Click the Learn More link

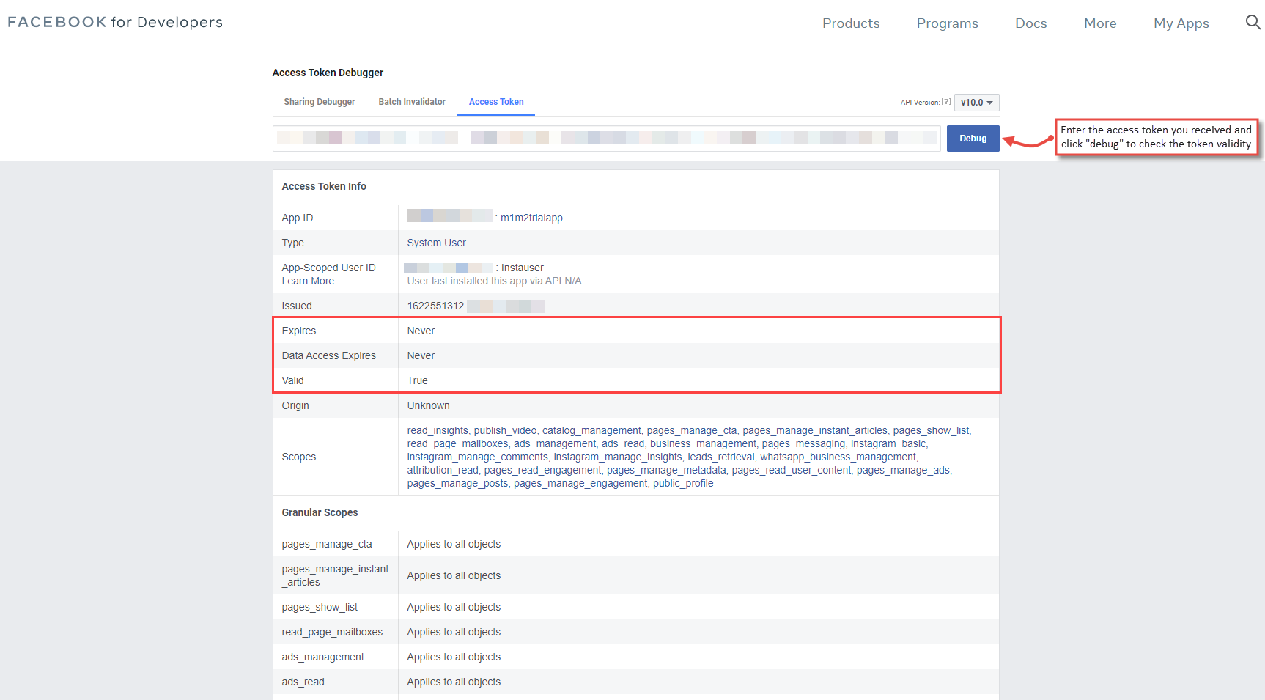coord(308,281)
